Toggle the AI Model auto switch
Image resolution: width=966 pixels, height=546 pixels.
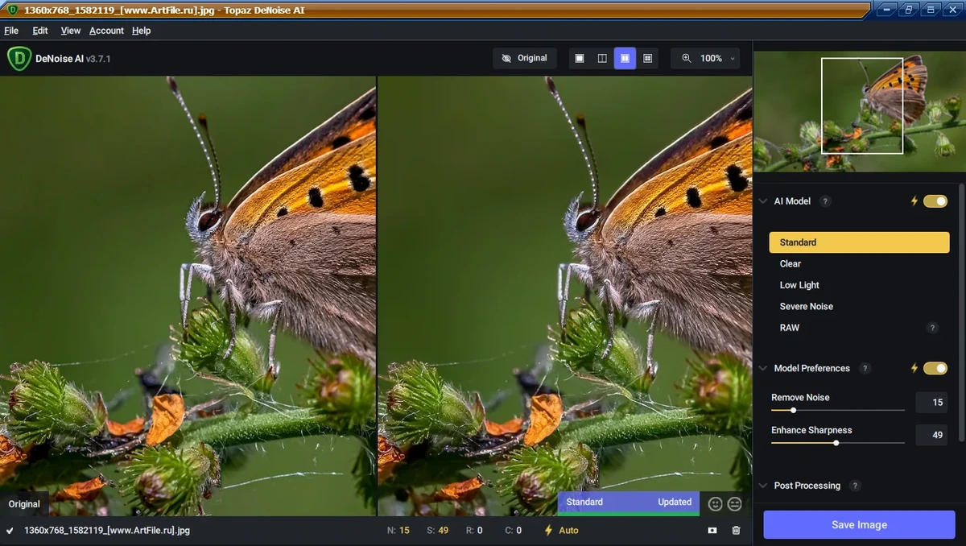[935, 201]
